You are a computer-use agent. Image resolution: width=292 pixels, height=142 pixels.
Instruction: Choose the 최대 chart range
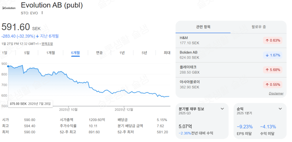click(167, 53)
